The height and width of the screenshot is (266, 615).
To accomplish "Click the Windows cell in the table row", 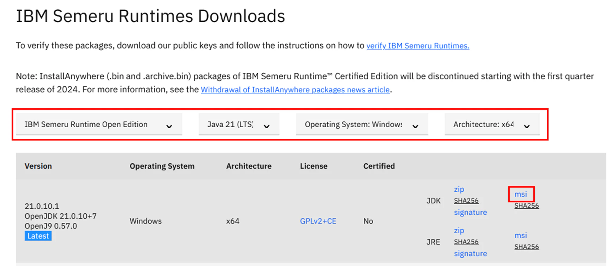I will point(145,221).
